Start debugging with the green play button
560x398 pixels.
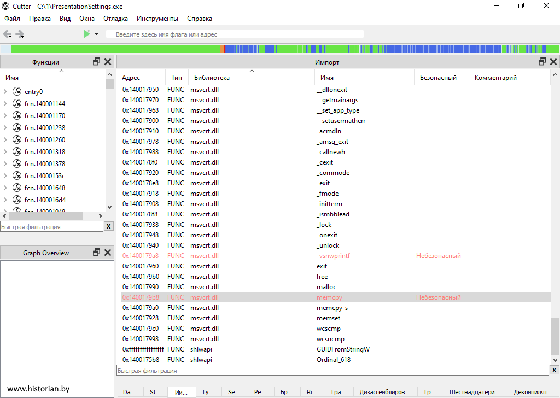click(x=86, y=34)
